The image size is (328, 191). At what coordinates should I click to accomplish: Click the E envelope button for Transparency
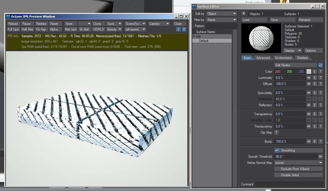315,114
